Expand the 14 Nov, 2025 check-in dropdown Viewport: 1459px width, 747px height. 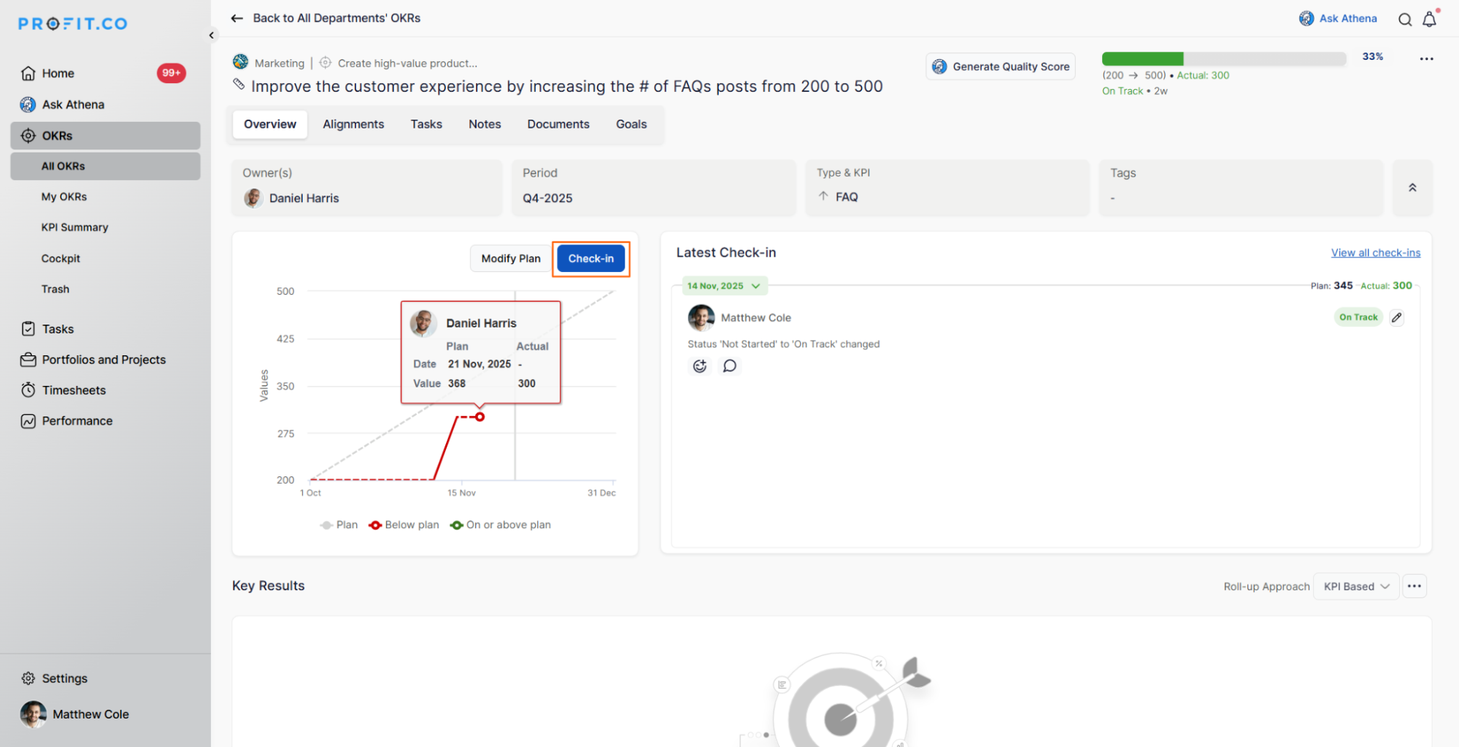click(x=724, y=286)
